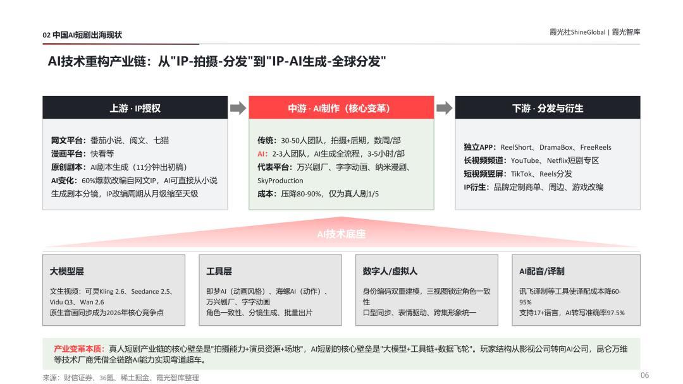Click '角色一致性、分镜生成、批量出片'
This screenshot has width=683, height=384.
pos(259,313)
